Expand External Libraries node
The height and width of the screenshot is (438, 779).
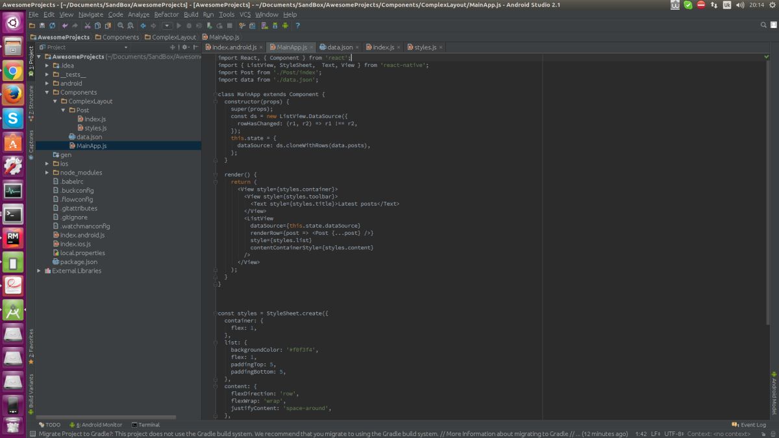coord(39,271)
